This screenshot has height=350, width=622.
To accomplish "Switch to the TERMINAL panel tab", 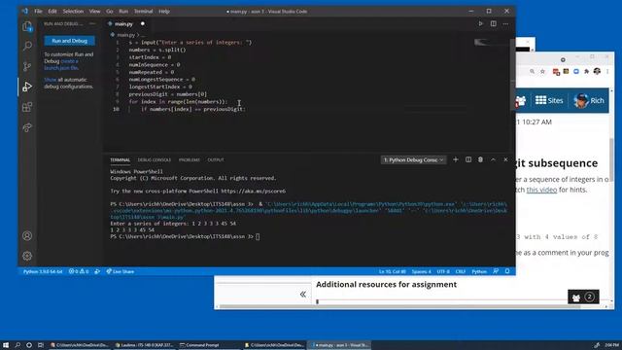I will [121, 159].
